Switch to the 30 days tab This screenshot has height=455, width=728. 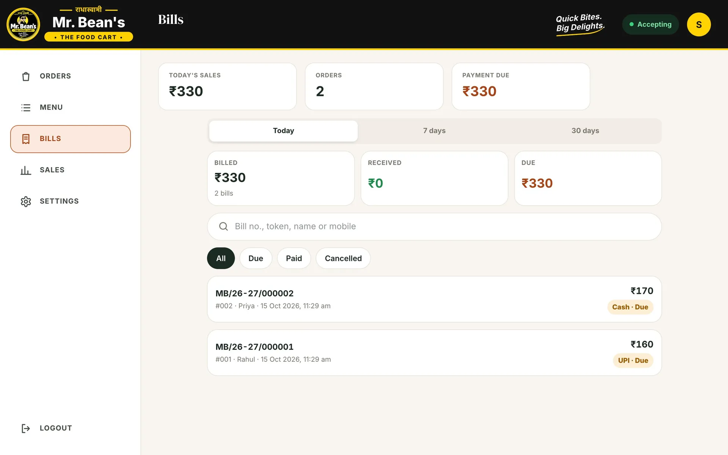click(x=585, y=131)
